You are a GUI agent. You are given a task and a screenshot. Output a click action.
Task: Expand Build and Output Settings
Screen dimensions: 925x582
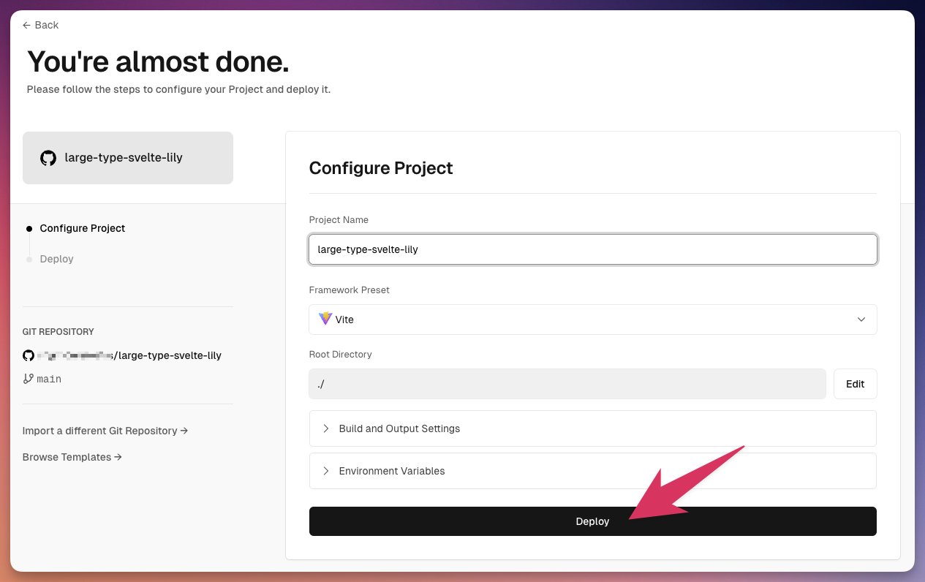[x=593, y=428]
